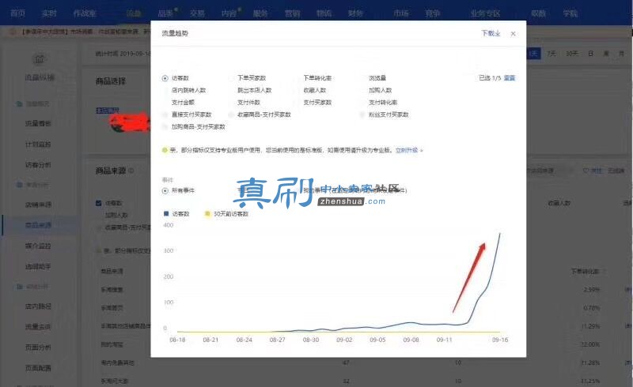Click the 流量纵横 logo icon in sidebar
The width and height of the screenshot is (633, 387).
coord(39,59)
